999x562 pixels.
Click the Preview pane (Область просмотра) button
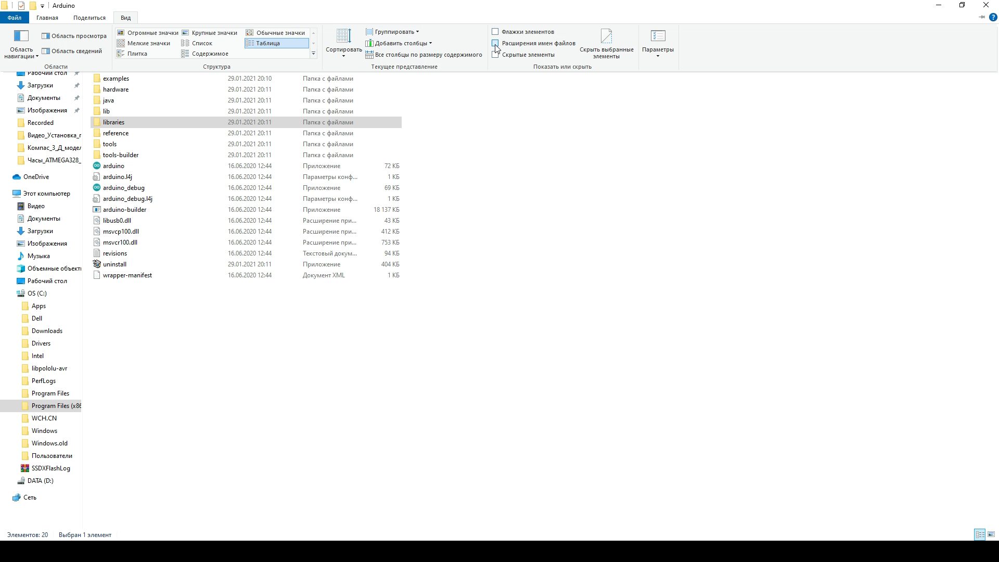click(x=74, y=36)
